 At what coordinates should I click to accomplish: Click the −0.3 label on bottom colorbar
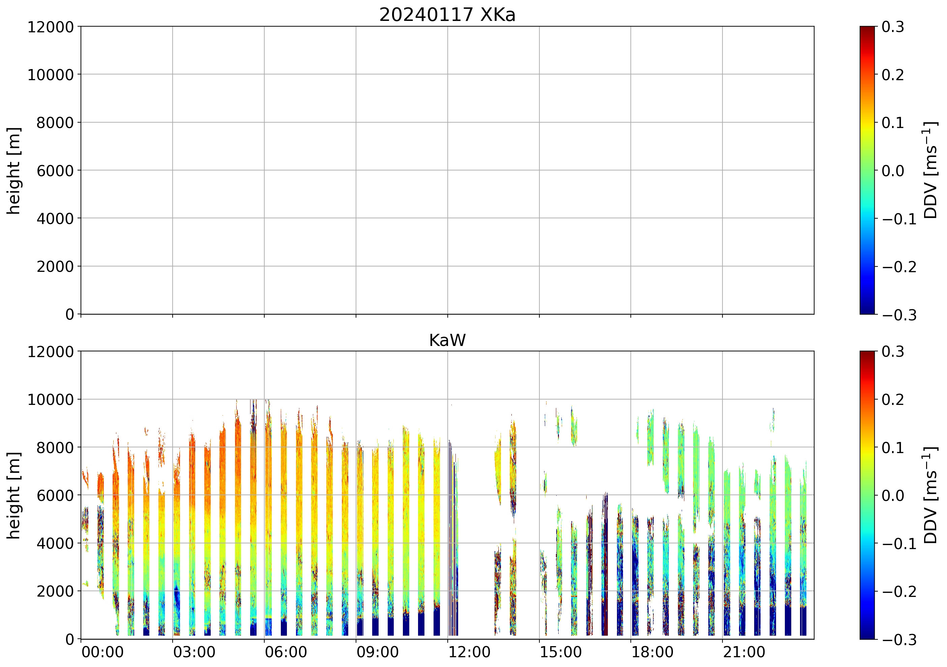click(899, 640)
